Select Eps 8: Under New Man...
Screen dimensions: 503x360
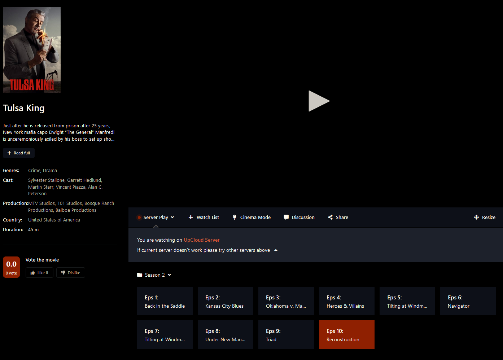tap(226, 335)
